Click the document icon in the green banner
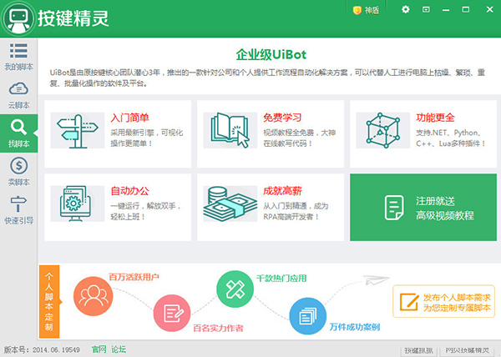This screenshot has width=501, height=357. click(394, 208)
